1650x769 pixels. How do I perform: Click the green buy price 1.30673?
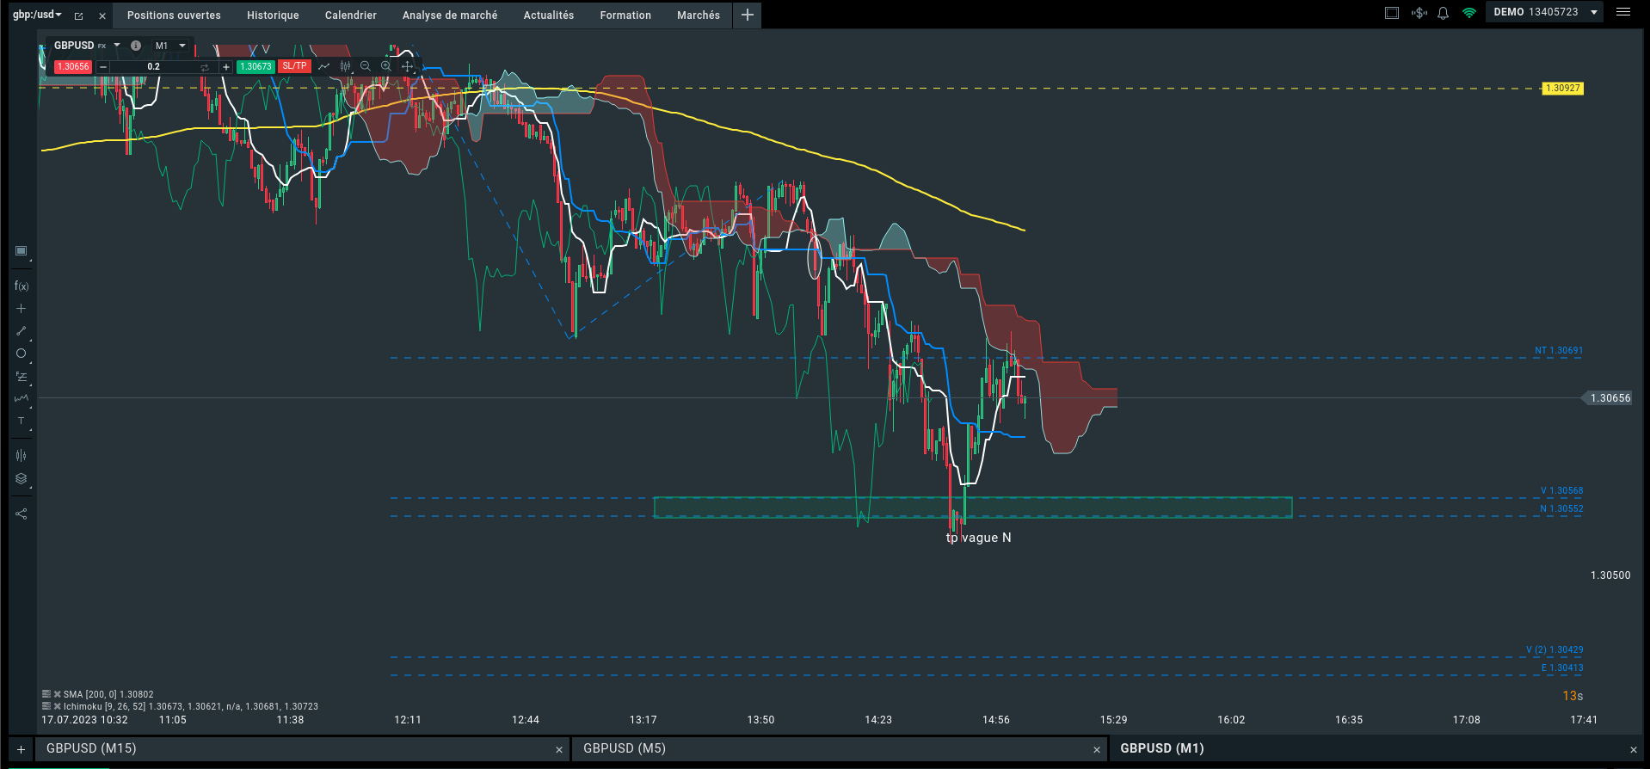tap(256, 66)
